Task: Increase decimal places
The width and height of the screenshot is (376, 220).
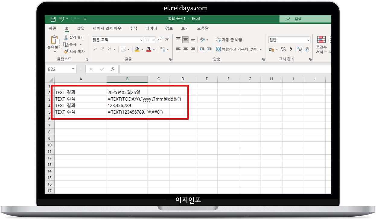Action: point(300,49)
